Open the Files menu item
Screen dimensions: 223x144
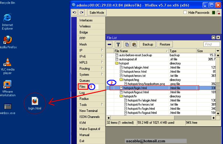[83, 87]
